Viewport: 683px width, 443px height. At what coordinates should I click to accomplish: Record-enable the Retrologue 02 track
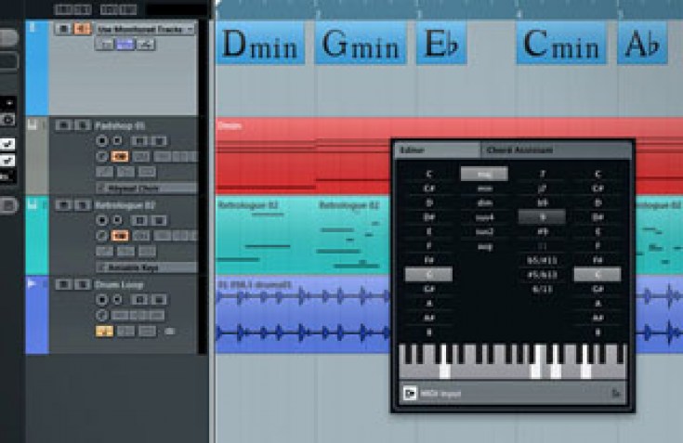(x=101, y=220)
